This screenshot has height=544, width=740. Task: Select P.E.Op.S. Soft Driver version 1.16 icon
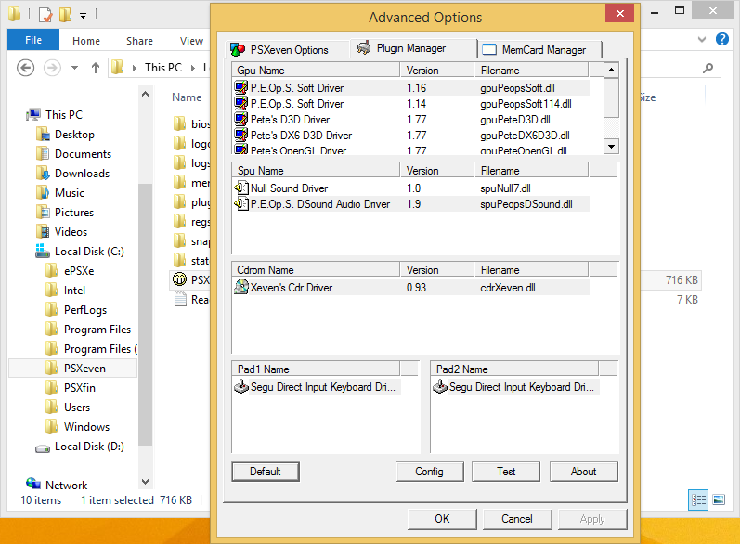[x=241, y=87]
